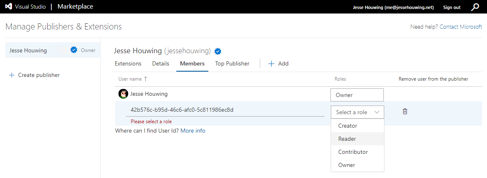Click the Need help? text

(424, 27)
